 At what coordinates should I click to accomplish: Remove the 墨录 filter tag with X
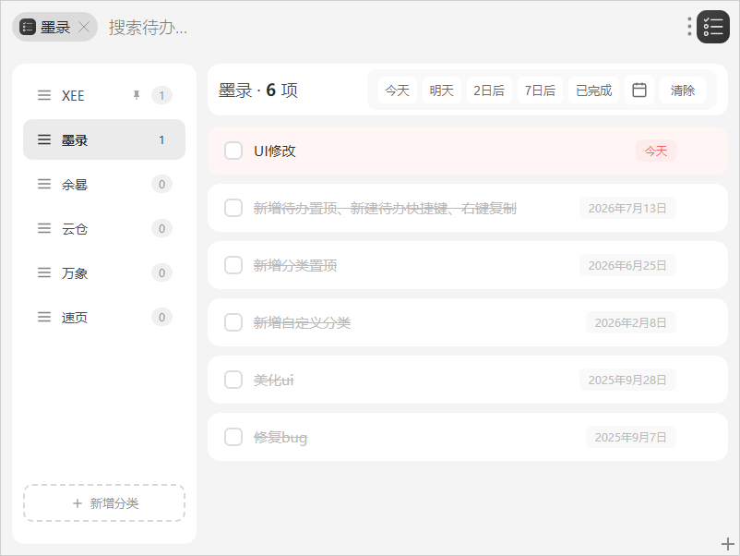[x=84, y=27]
